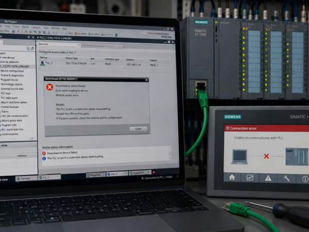The width and height of the screenshot is (309, 232).
Task: Click the 192.168.1.10 address cell
Action: [133, 64]
